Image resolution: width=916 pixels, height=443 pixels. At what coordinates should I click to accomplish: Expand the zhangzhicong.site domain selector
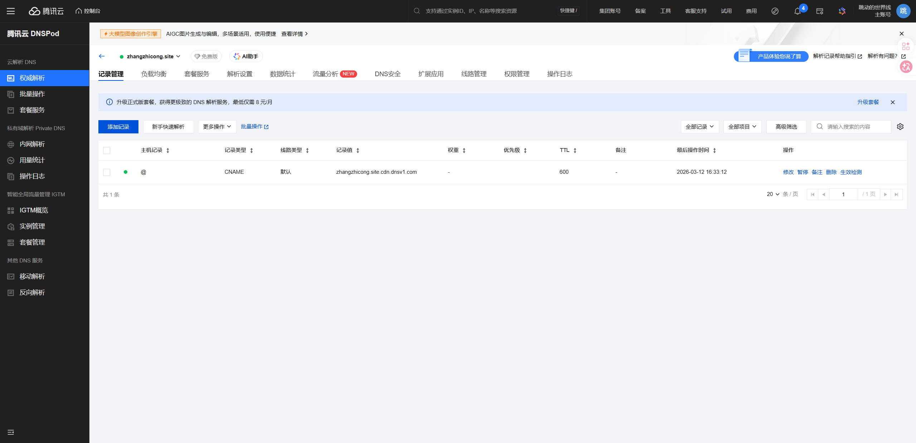pos(153,56)
